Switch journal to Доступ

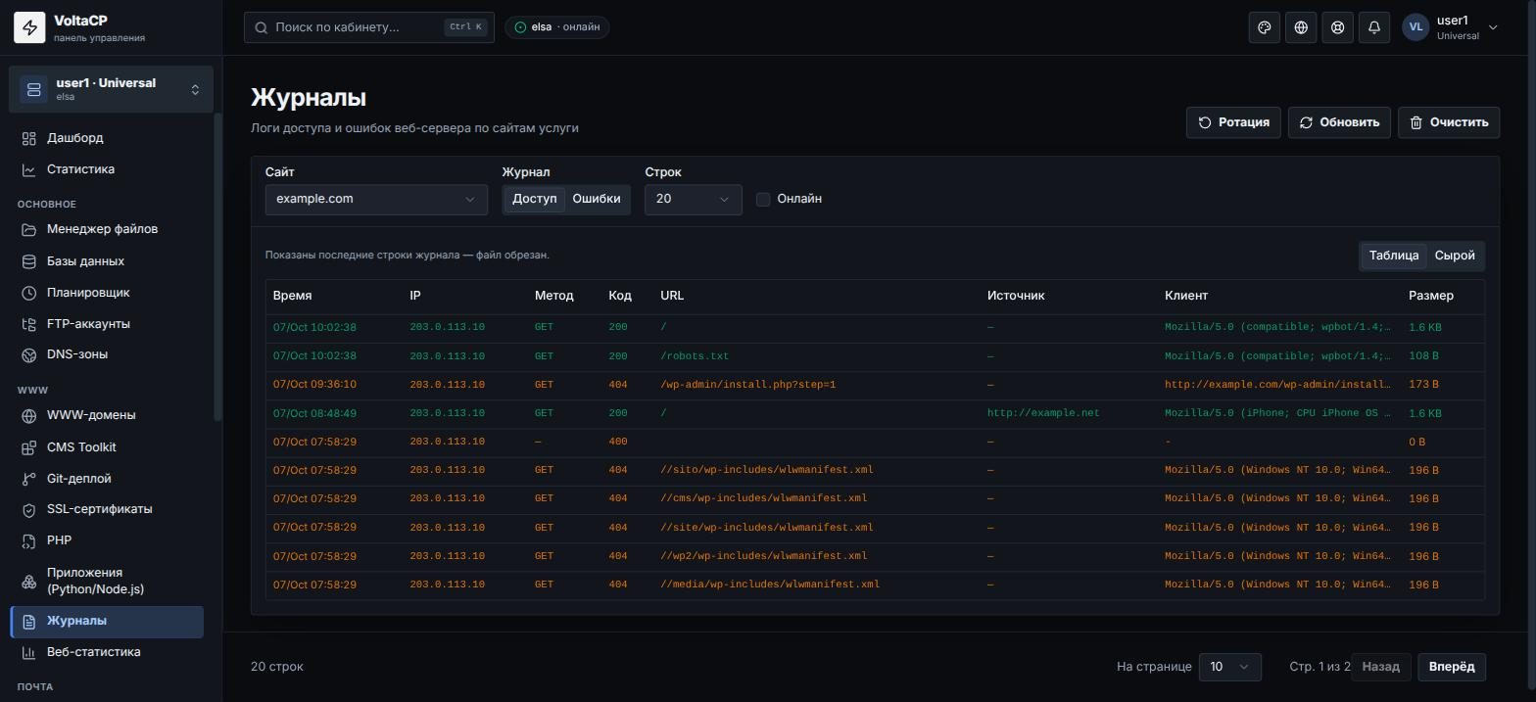point(534,199)
